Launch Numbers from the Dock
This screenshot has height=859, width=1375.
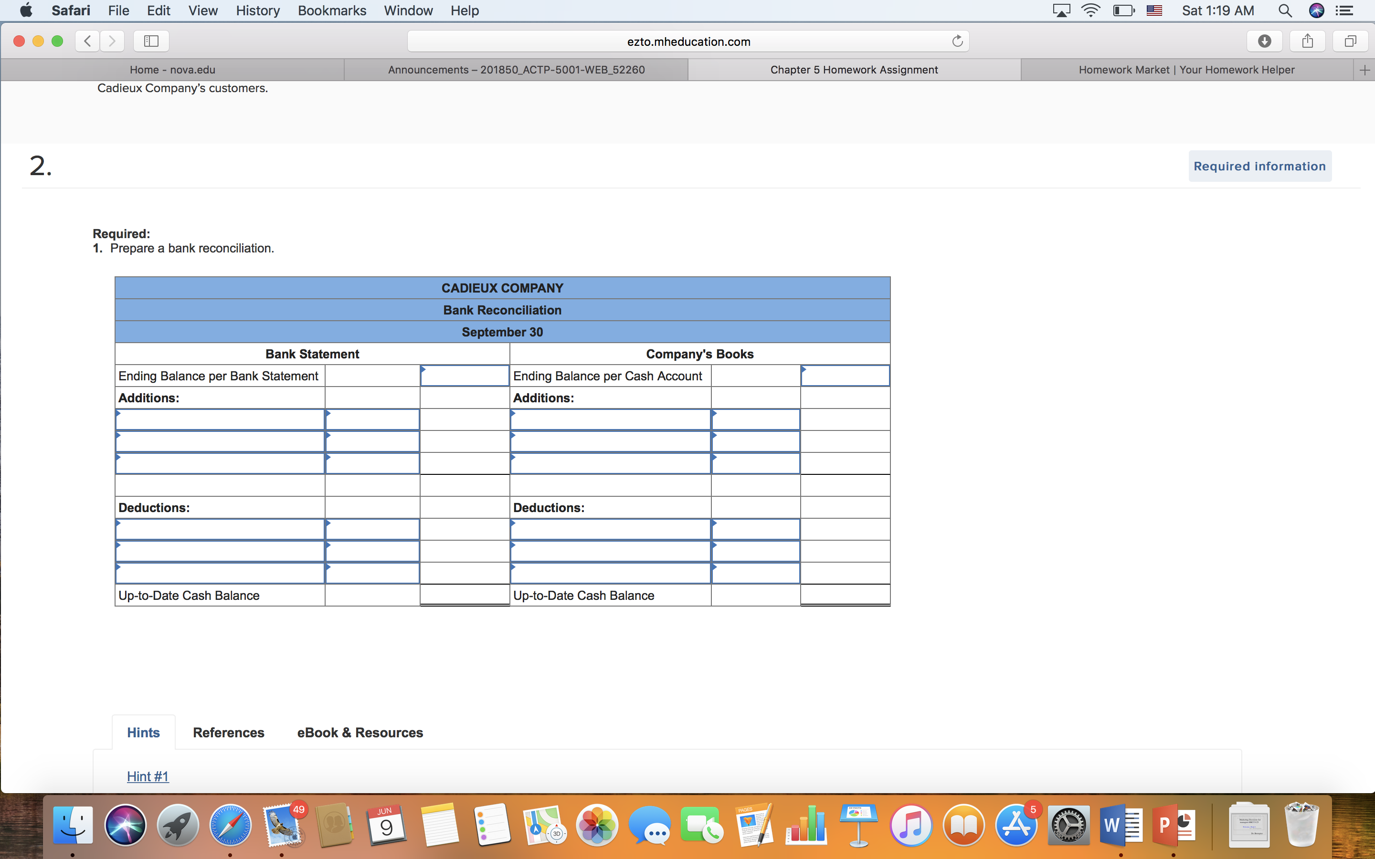click(x=806, y=825)
